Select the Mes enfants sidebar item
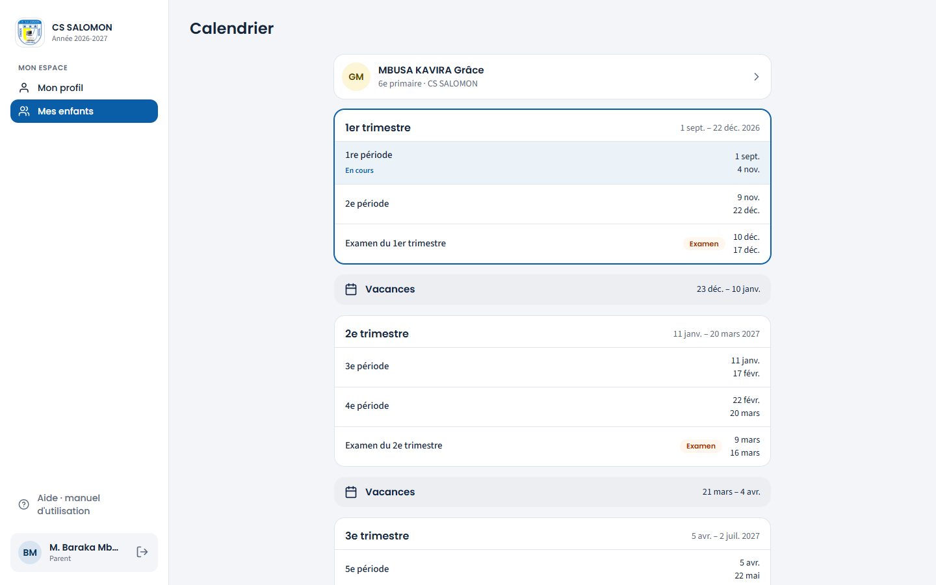This screenshot has width=936, height=585. point(84,111)
